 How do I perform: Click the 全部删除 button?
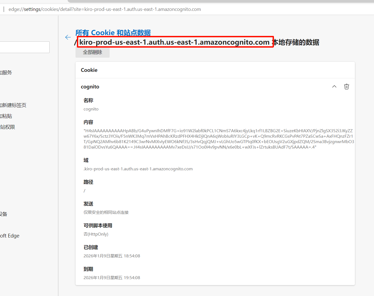pyautogui.click(x=92, y=52)
